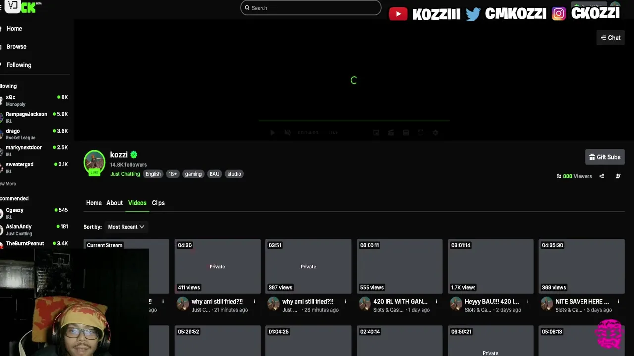Viewport: 634px width, 356px height.
Task: Open the 02:40:14 video thumbnail
Action: (399, 341)
